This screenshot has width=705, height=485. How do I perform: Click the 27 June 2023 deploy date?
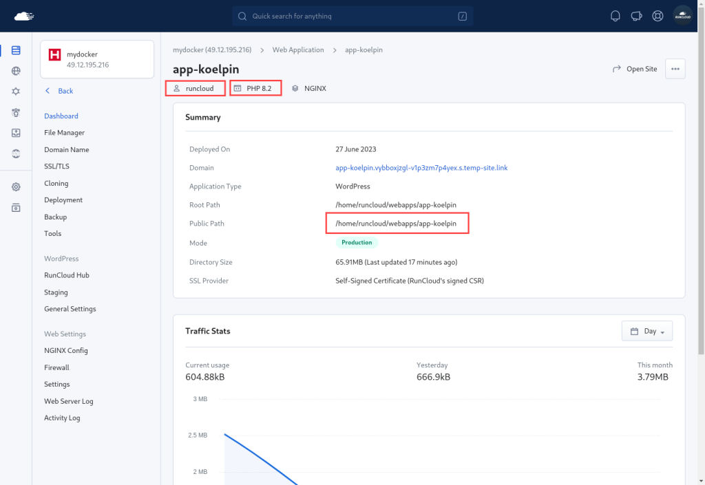356,149
